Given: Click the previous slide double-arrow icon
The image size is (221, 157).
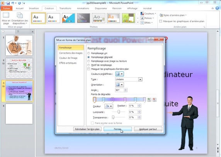Looking at the screenshot, I should pyautogui.click(x=218, y=149).
